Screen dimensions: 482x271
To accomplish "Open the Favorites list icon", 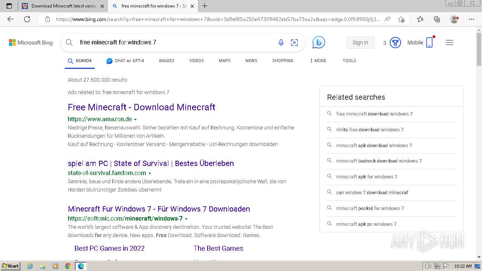I will click(x=420, y=19).
